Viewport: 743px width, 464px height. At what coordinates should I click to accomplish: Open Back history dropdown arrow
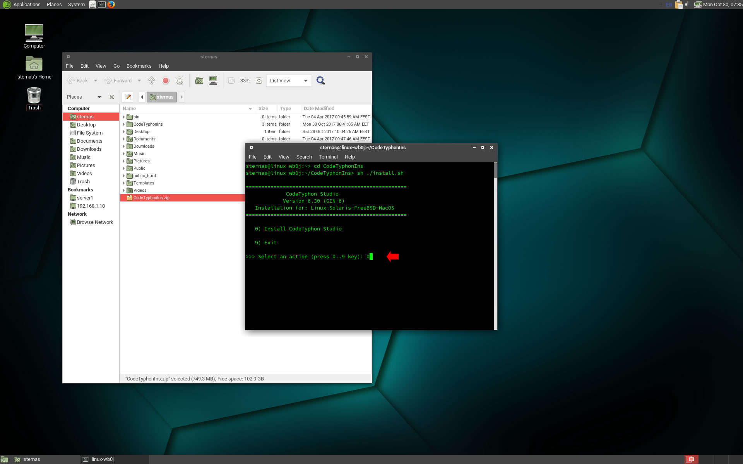pyautogui.click(x=95, y=81)
